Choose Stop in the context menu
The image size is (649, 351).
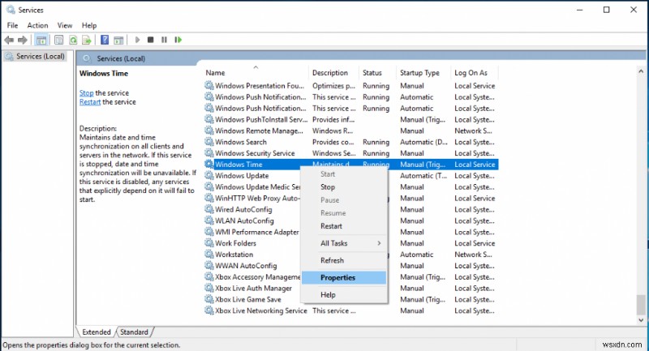click(344, 187)
